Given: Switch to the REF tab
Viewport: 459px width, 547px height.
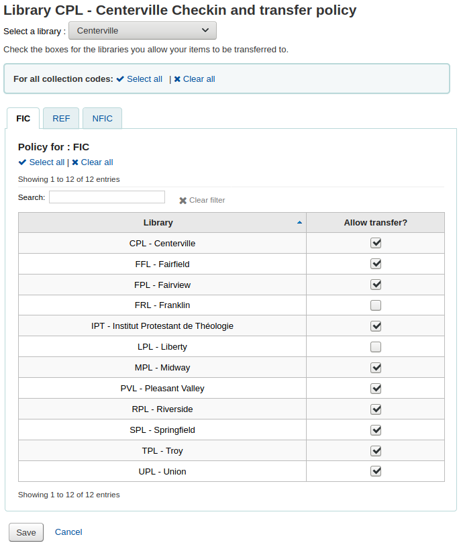Looking at the screenshot, I should point(61,119).
